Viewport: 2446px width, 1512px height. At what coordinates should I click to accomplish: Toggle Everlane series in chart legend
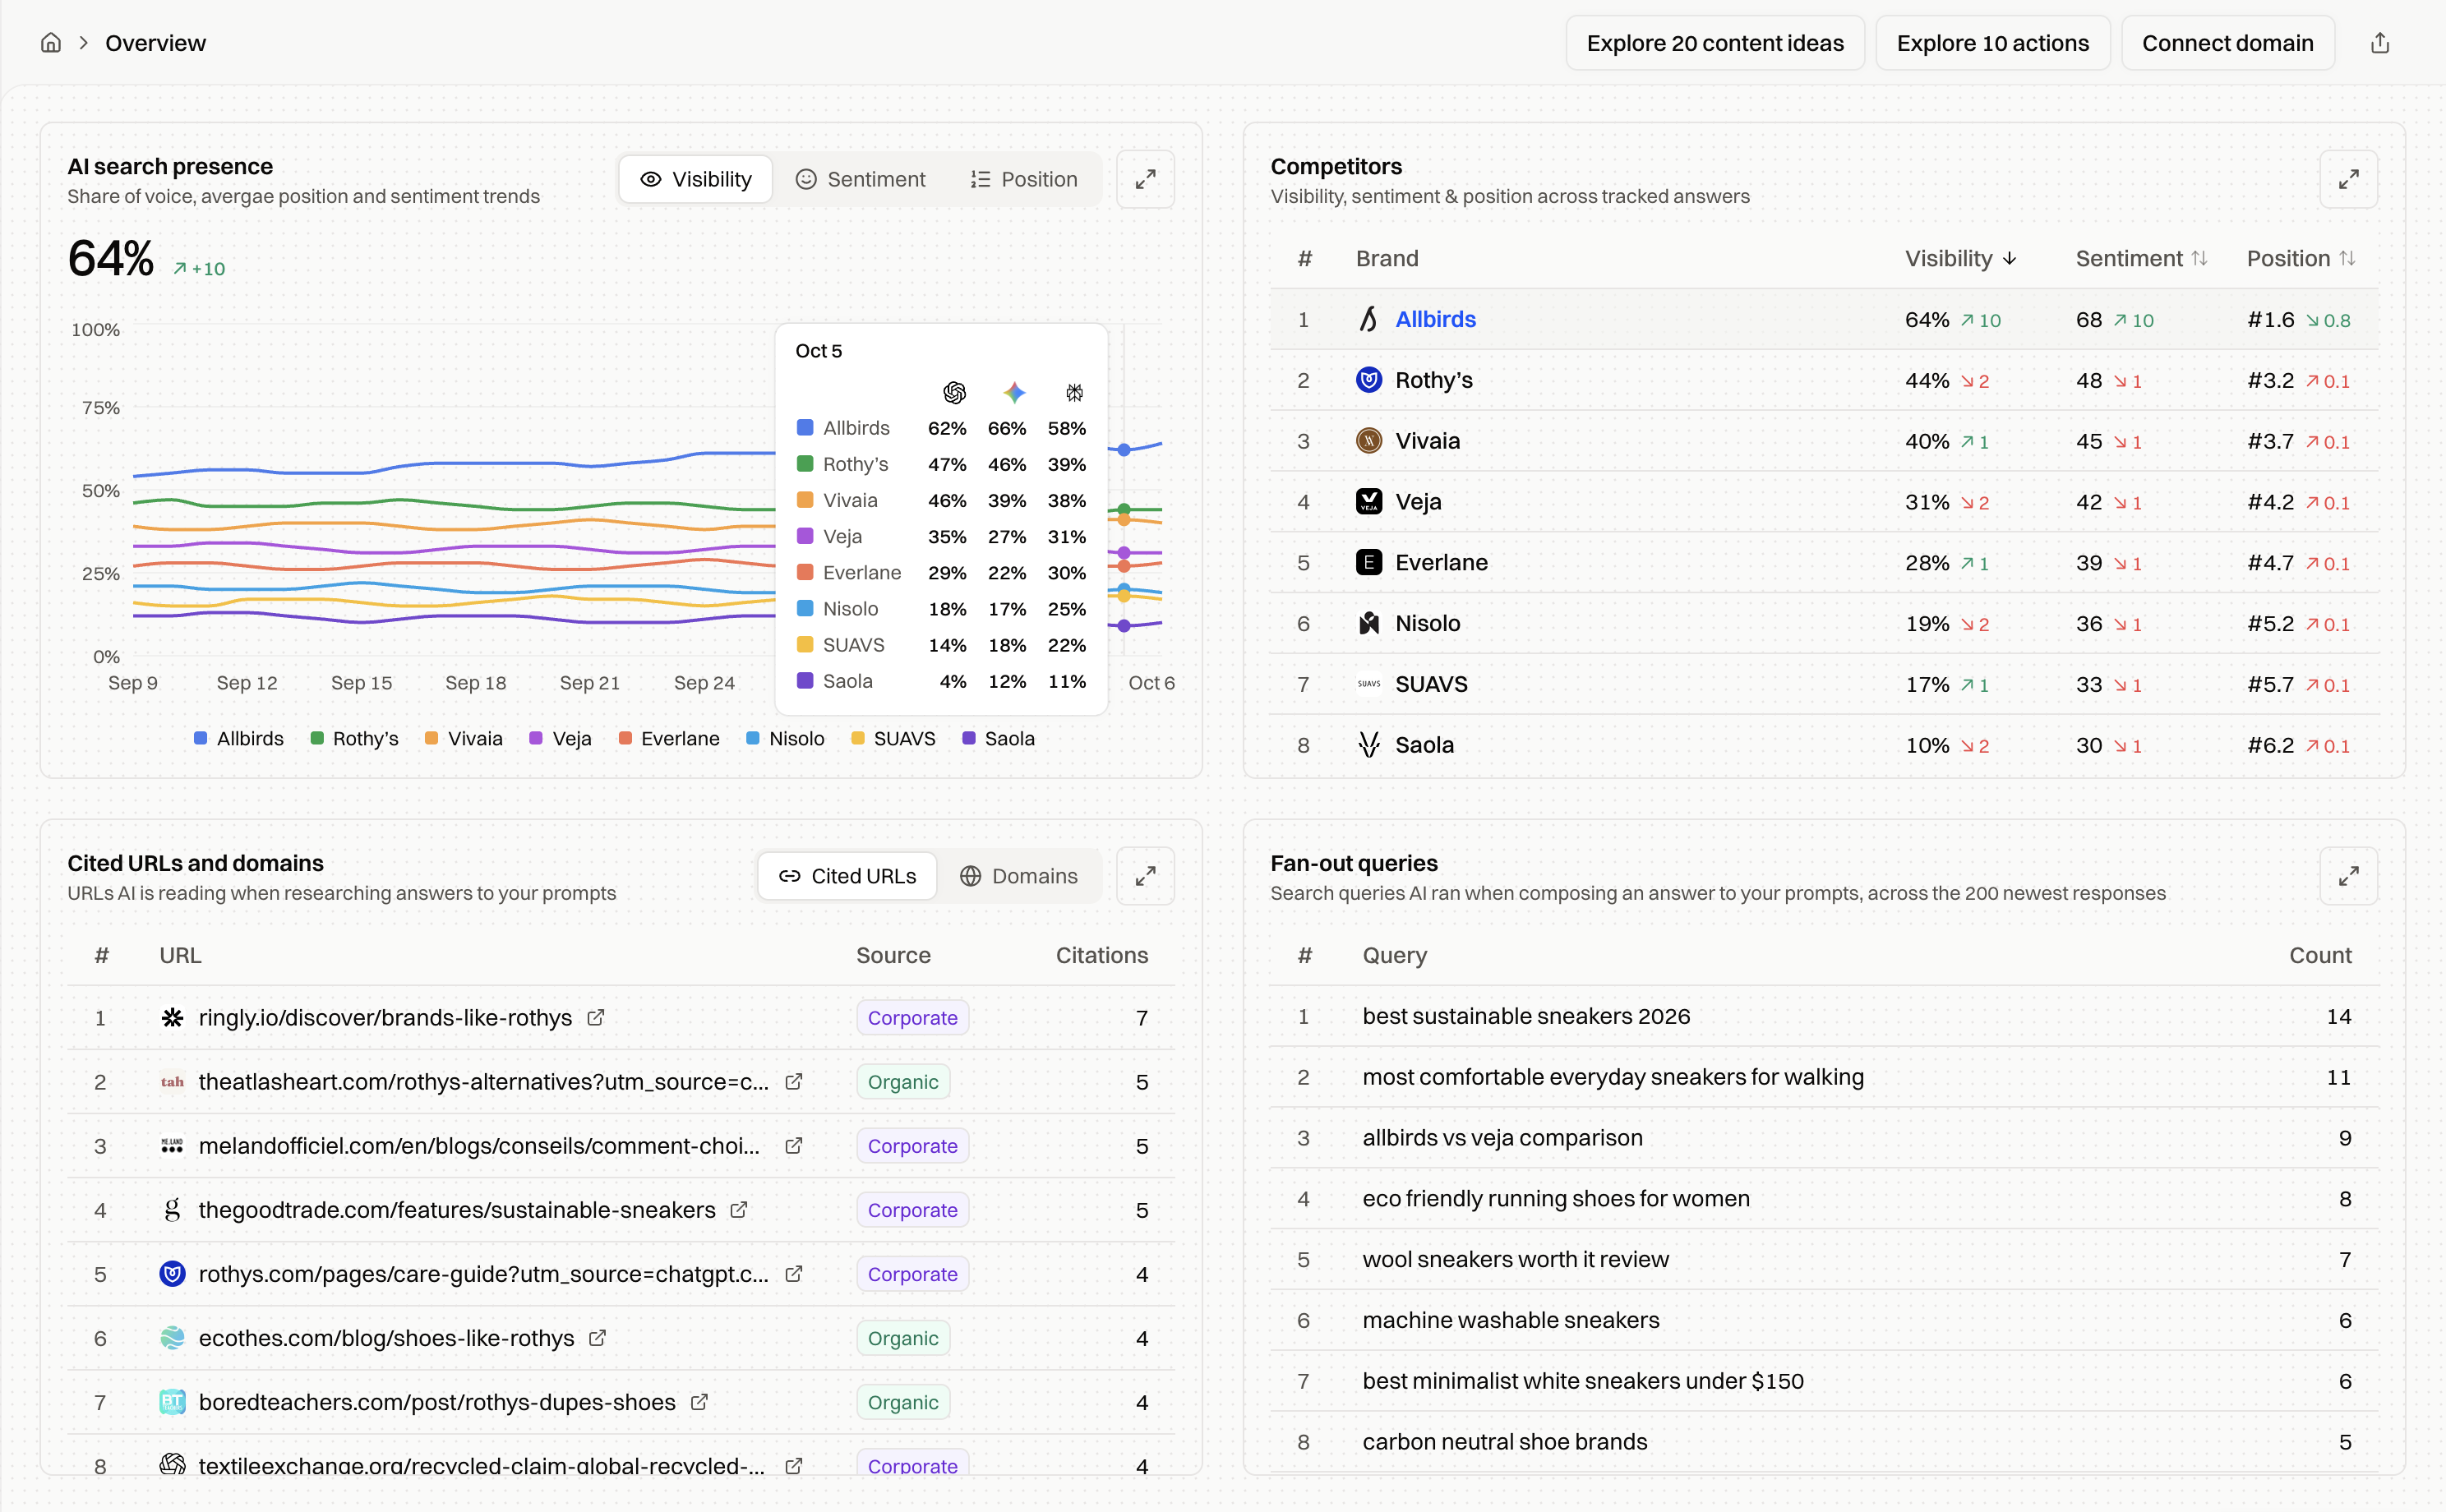[669, 739]
